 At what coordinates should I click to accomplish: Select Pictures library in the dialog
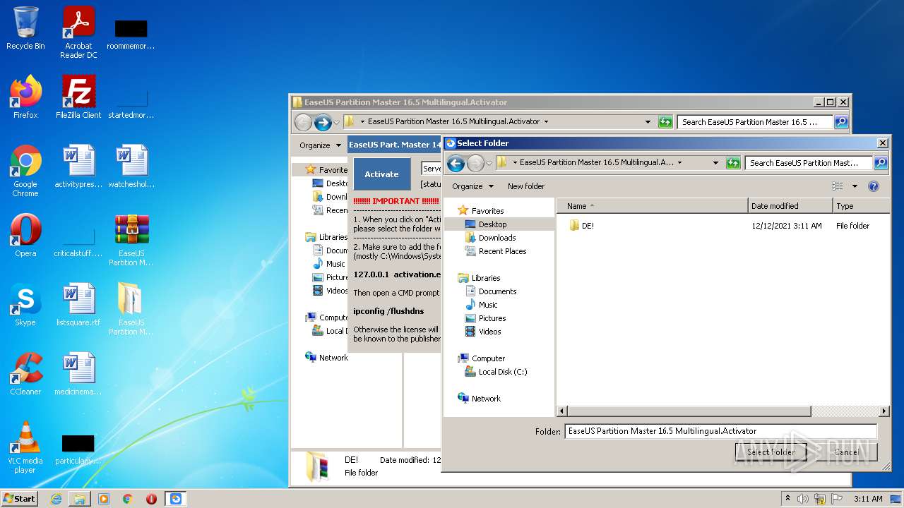pyautogui.click(x=492, y=318)
